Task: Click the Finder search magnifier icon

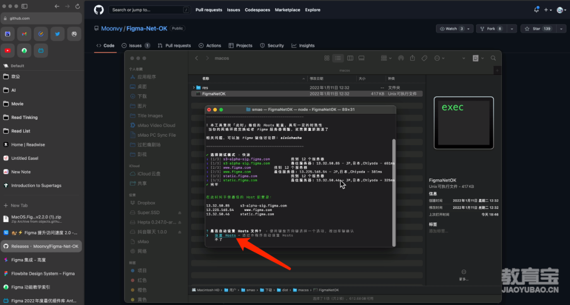Action: pos(493,58)
